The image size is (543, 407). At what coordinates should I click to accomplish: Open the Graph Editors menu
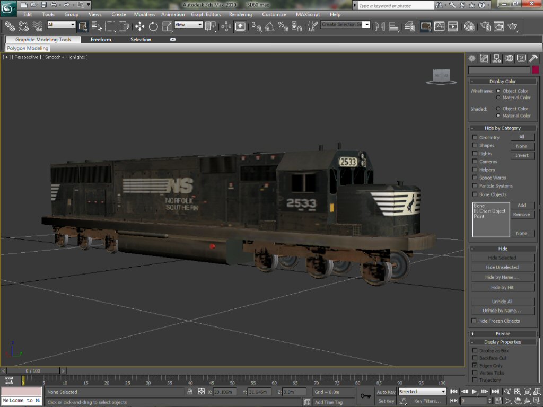pyautogui.click(x=206, y=14)
